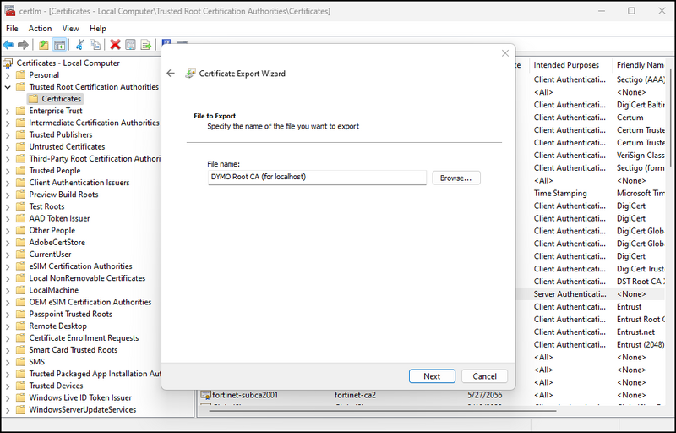
Task: Click the Export List toolbar icon
Action: click(x=145, y=45)
